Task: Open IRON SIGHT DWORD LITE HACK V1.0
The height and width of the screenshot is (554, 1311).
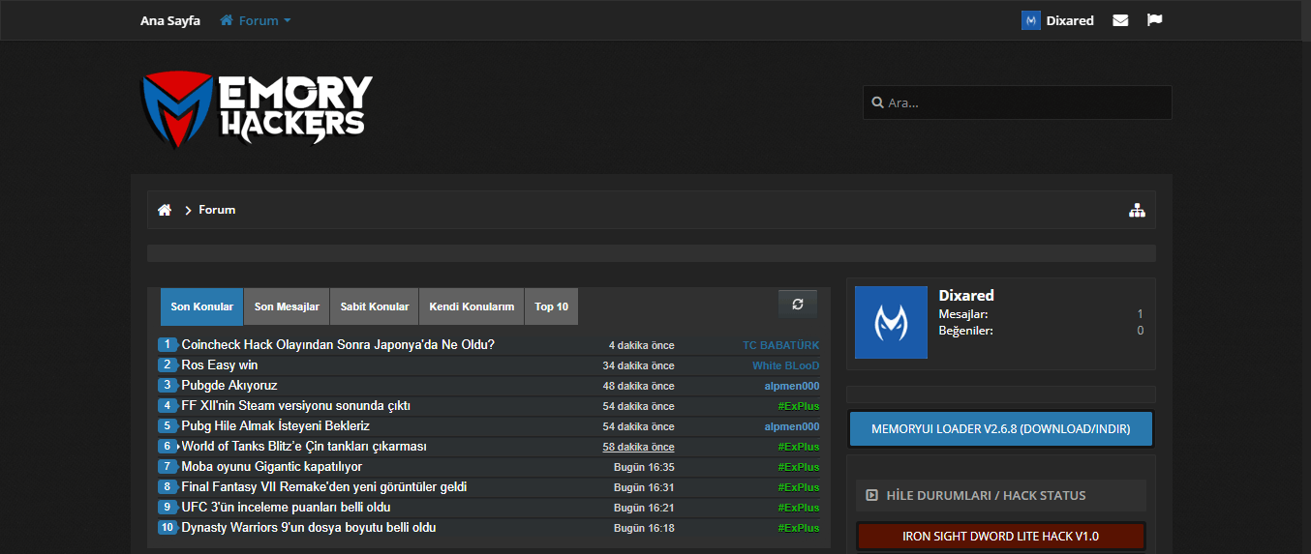Action: pyautogui.click(x=1000, y=536)
